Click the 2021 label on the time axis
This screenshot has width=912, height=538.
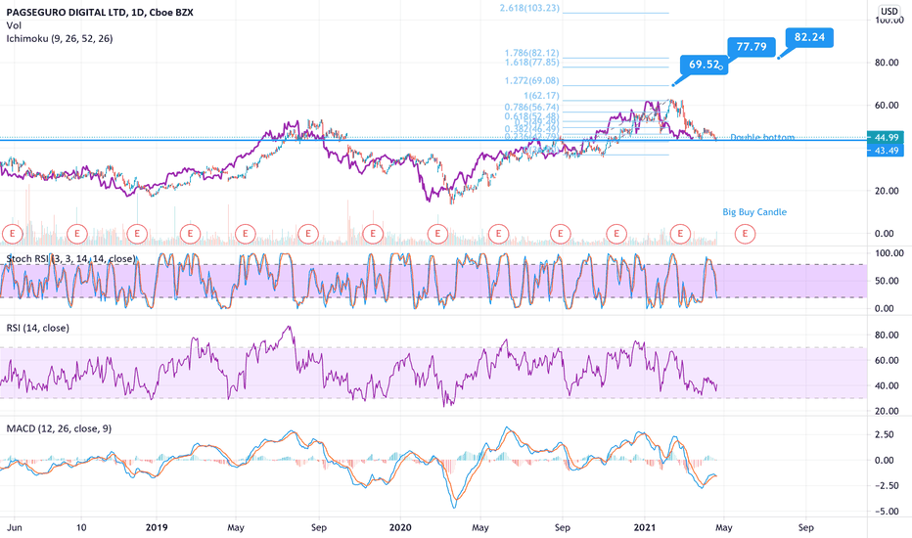tap(645, 527)
